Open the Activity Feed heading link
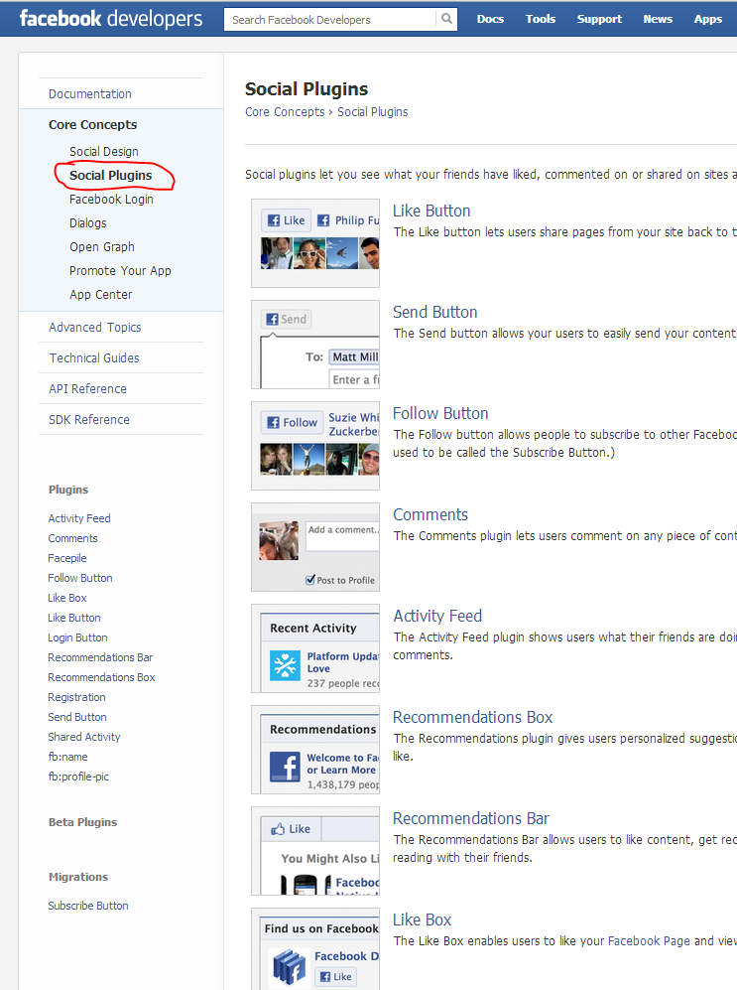This screenshot has width=737, height=990. coord(437,616)
